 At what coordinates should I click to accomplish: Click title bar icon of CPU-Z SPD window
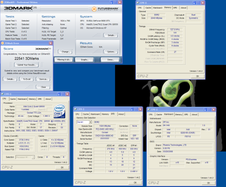[75, 109]
